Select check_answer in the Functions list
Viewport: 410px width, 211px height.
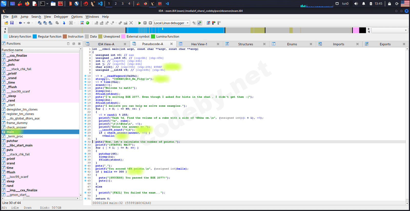coord(16,127)
